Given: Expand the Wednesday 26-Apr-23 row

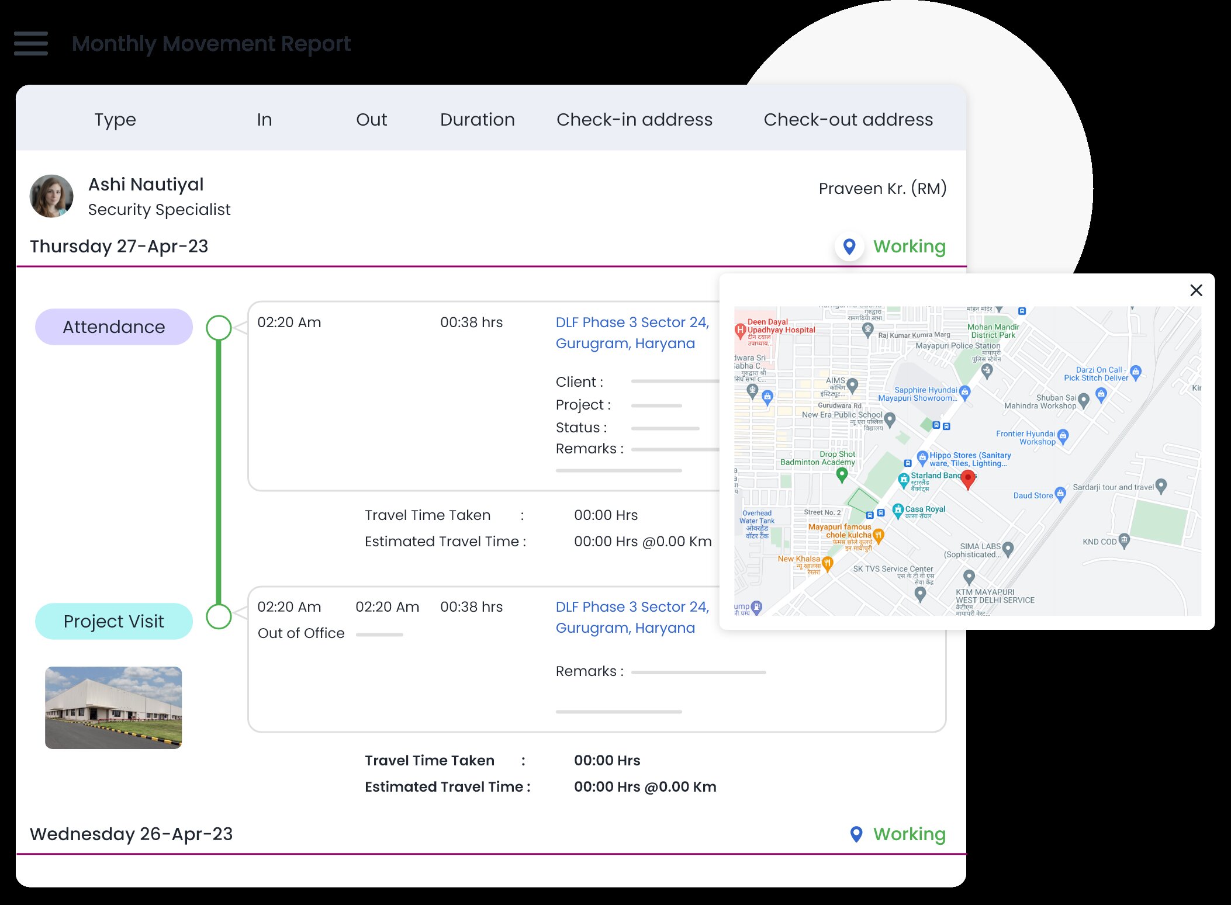Looking at the screenshot, I should tap(132, 834).
